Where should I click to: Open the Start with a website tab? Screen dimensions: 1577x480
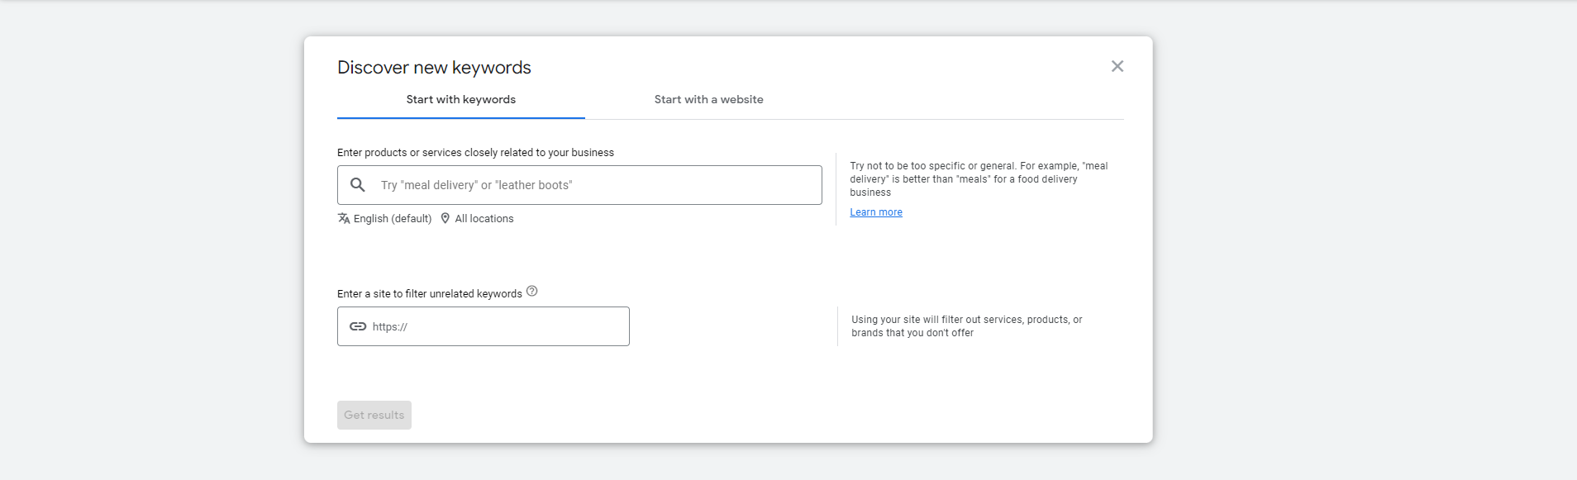(x=708, y=100)
